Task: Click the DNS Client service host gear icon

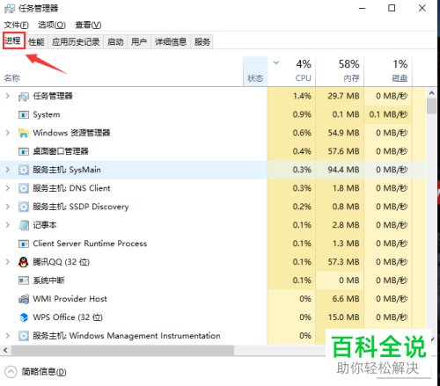Action: click(24, 188)
